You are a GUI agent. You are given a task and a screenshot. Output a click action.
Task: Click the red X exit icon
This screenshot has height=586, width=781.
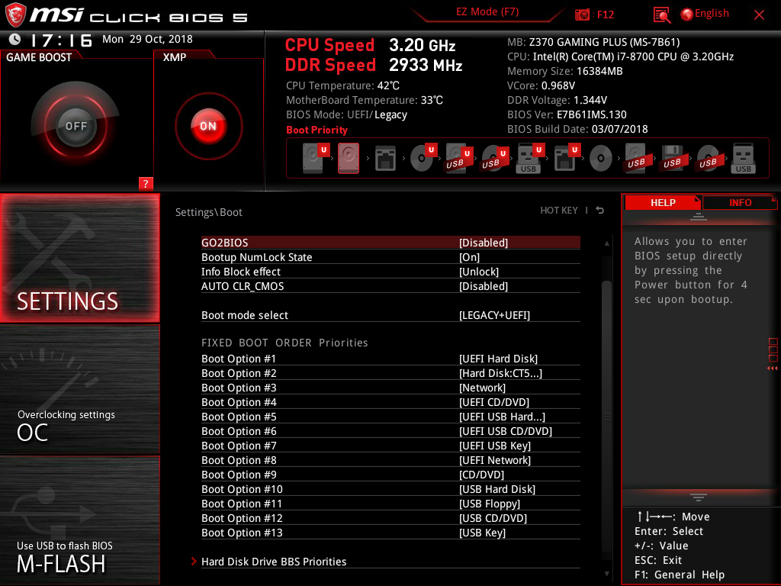[x=759, y=14]
